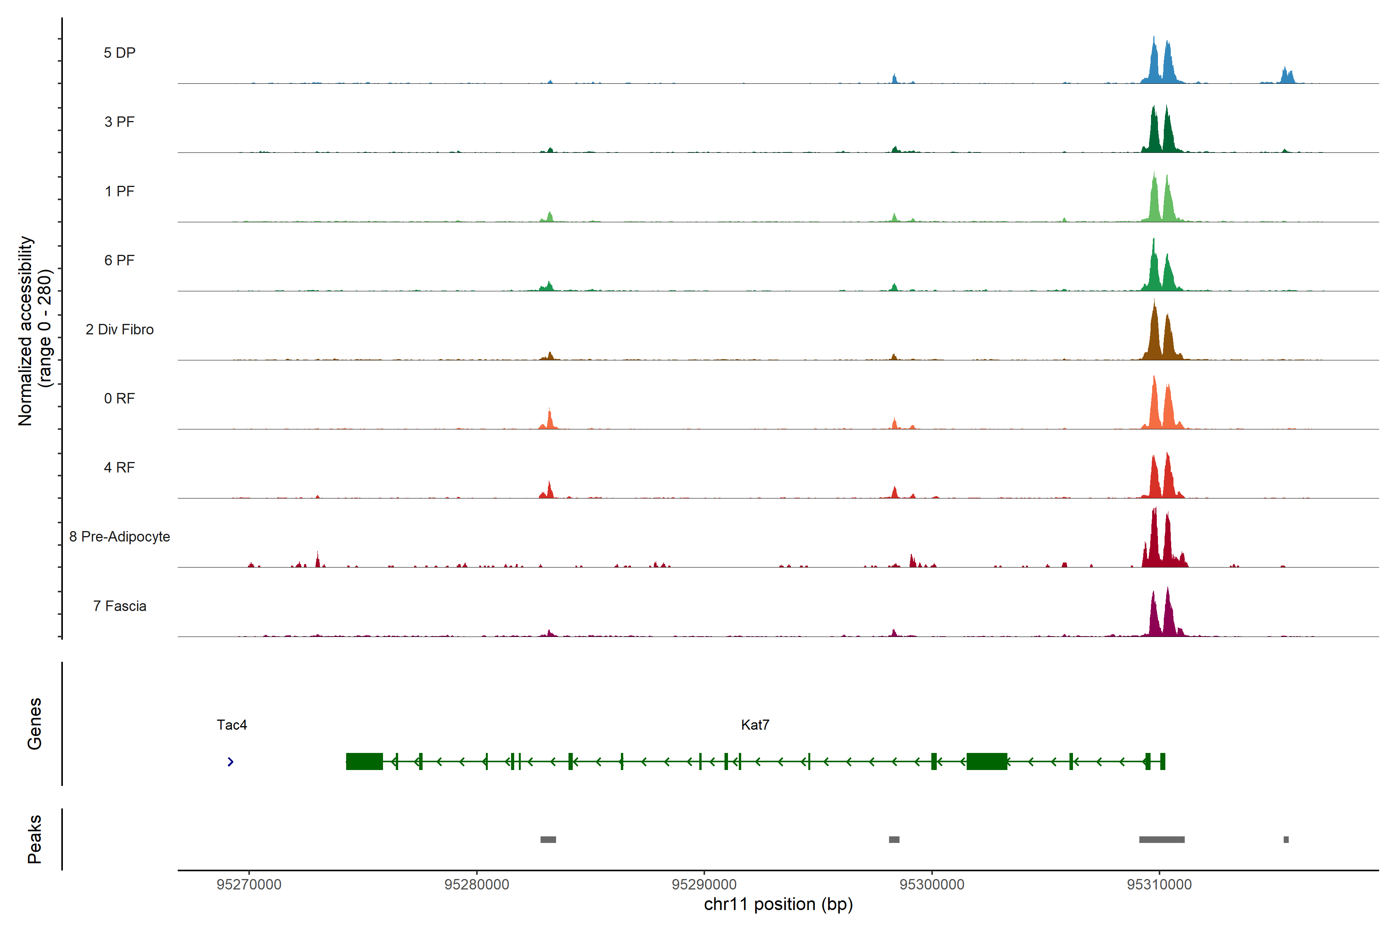Click the leftmost large Kat7 exon block

(364, 761)
